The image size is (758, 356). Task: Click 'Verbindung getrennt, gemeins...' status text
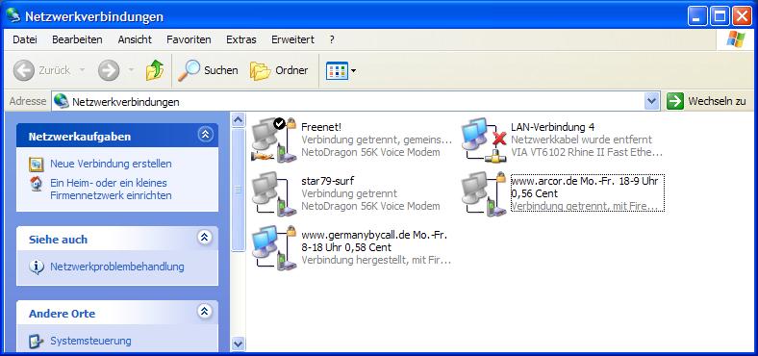[x=376, y=140]
